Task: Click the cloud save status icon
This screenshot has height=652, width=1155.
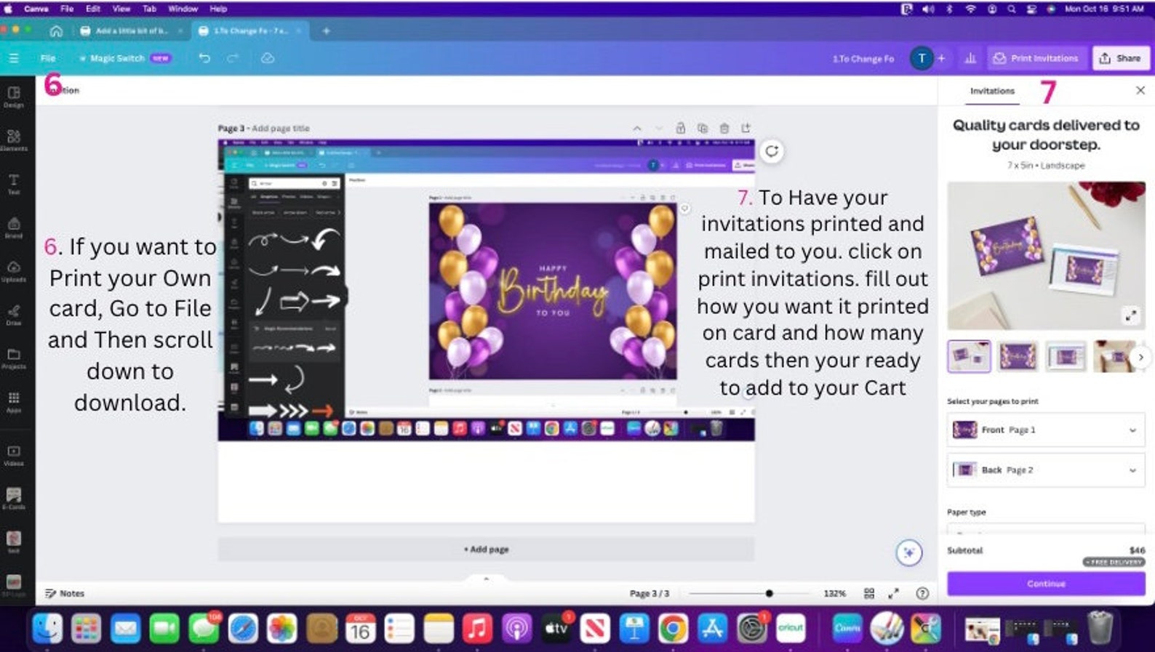Action: click(268, 58)
